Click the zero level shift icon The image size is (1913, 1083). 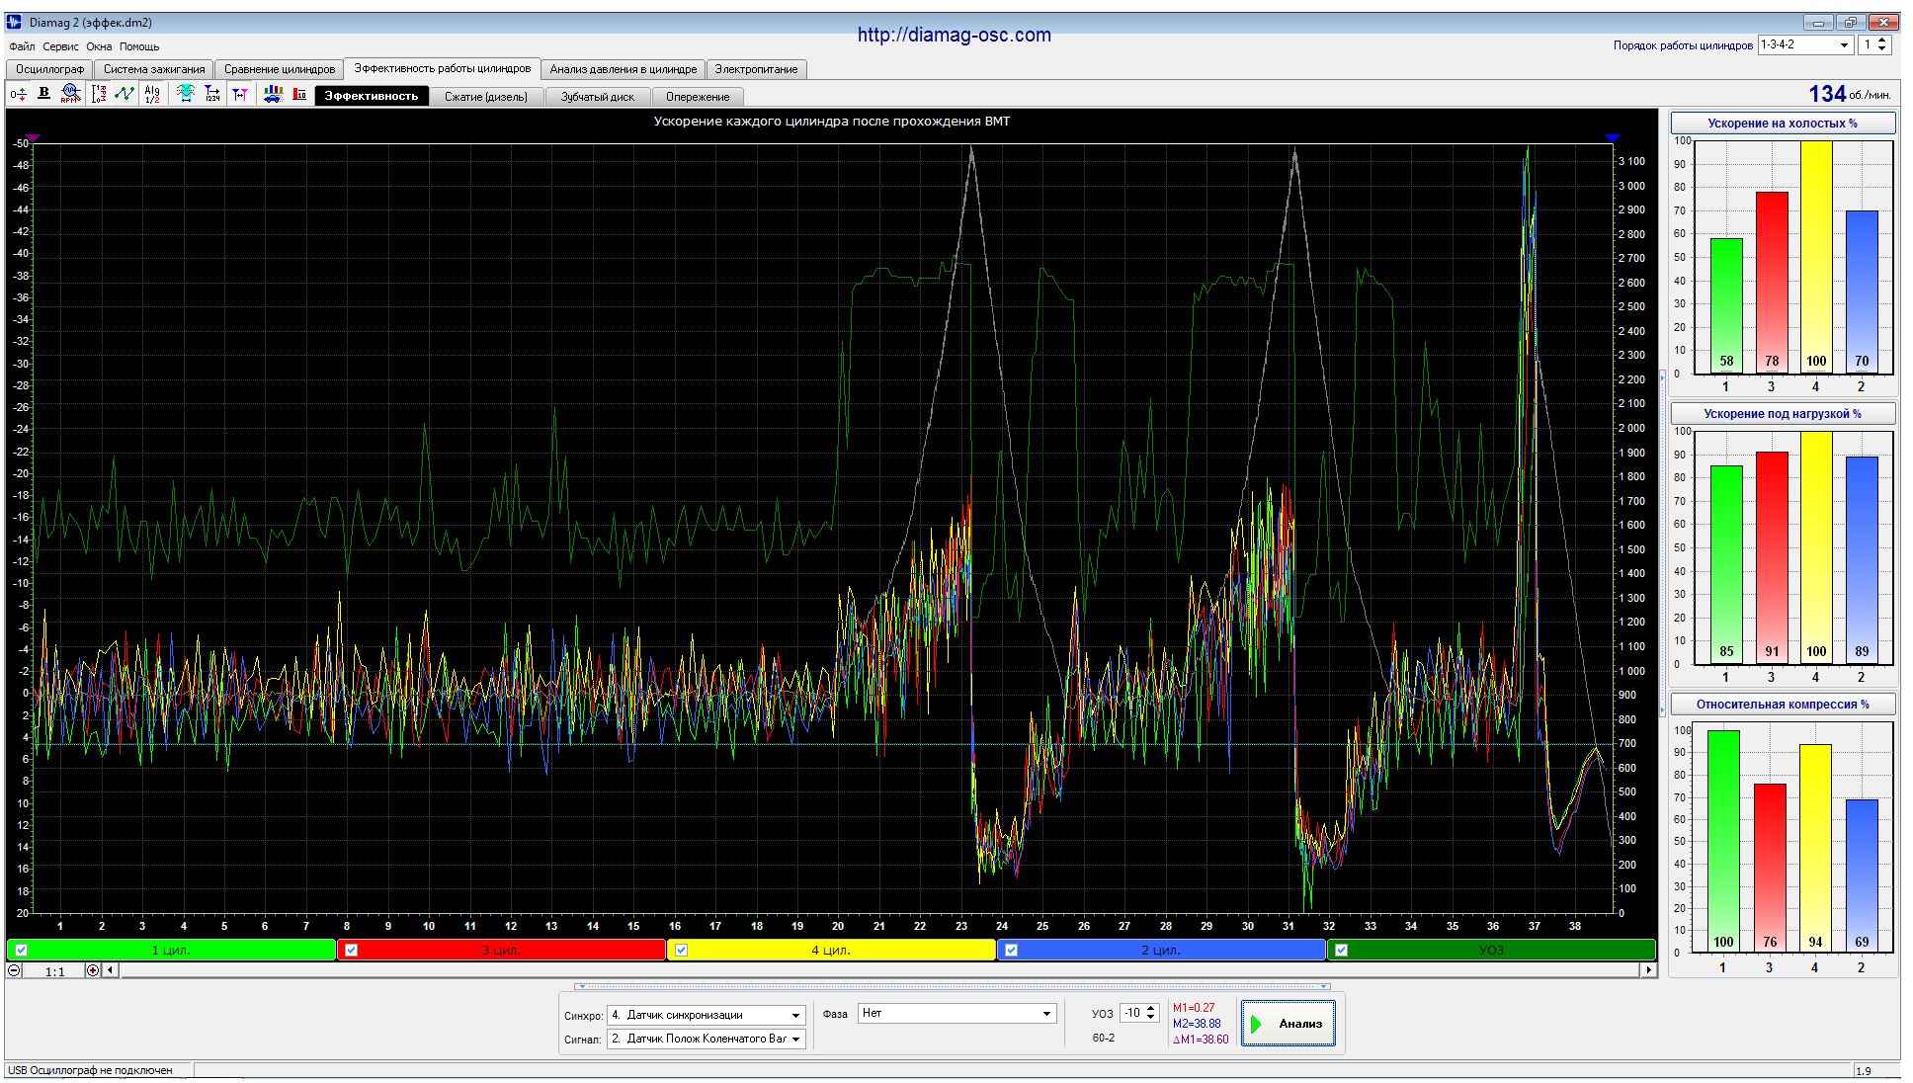[18, 94]
